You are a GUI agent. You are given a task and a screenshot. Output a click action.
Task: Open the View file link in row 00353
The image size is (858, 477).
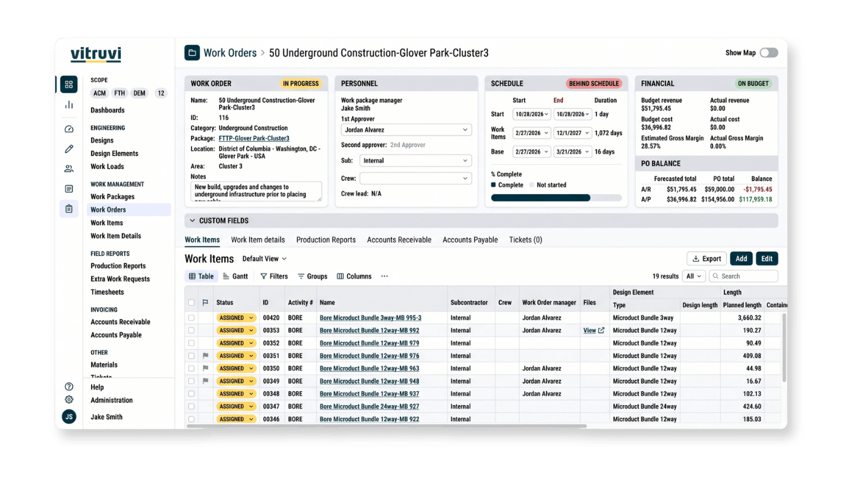pyautogui.click(x=594, y=331)
